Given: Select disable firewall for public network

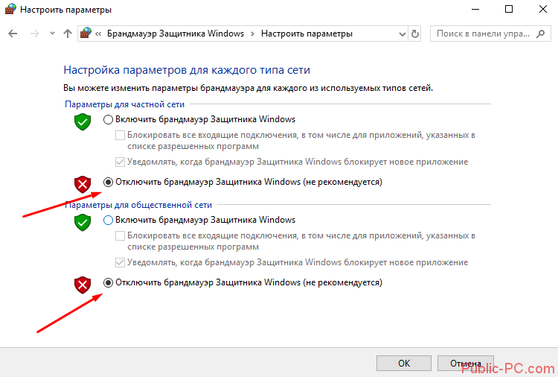Looking at the screenshot, I should click(x=108, y=282).
